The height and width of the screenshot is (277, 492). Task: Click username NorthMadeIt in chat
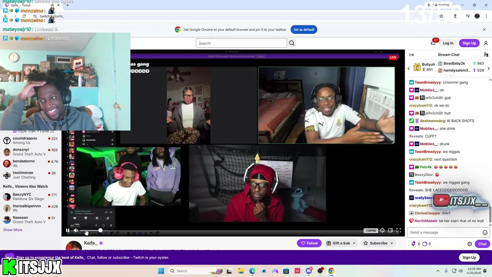coord(426,221)
